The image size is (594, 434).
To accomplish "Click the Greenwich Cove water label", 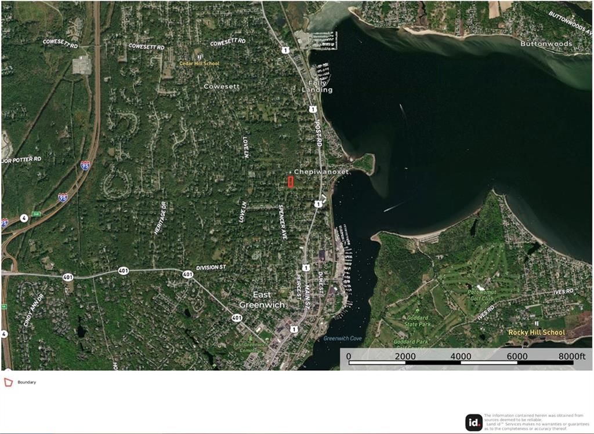I will [342, 338].
